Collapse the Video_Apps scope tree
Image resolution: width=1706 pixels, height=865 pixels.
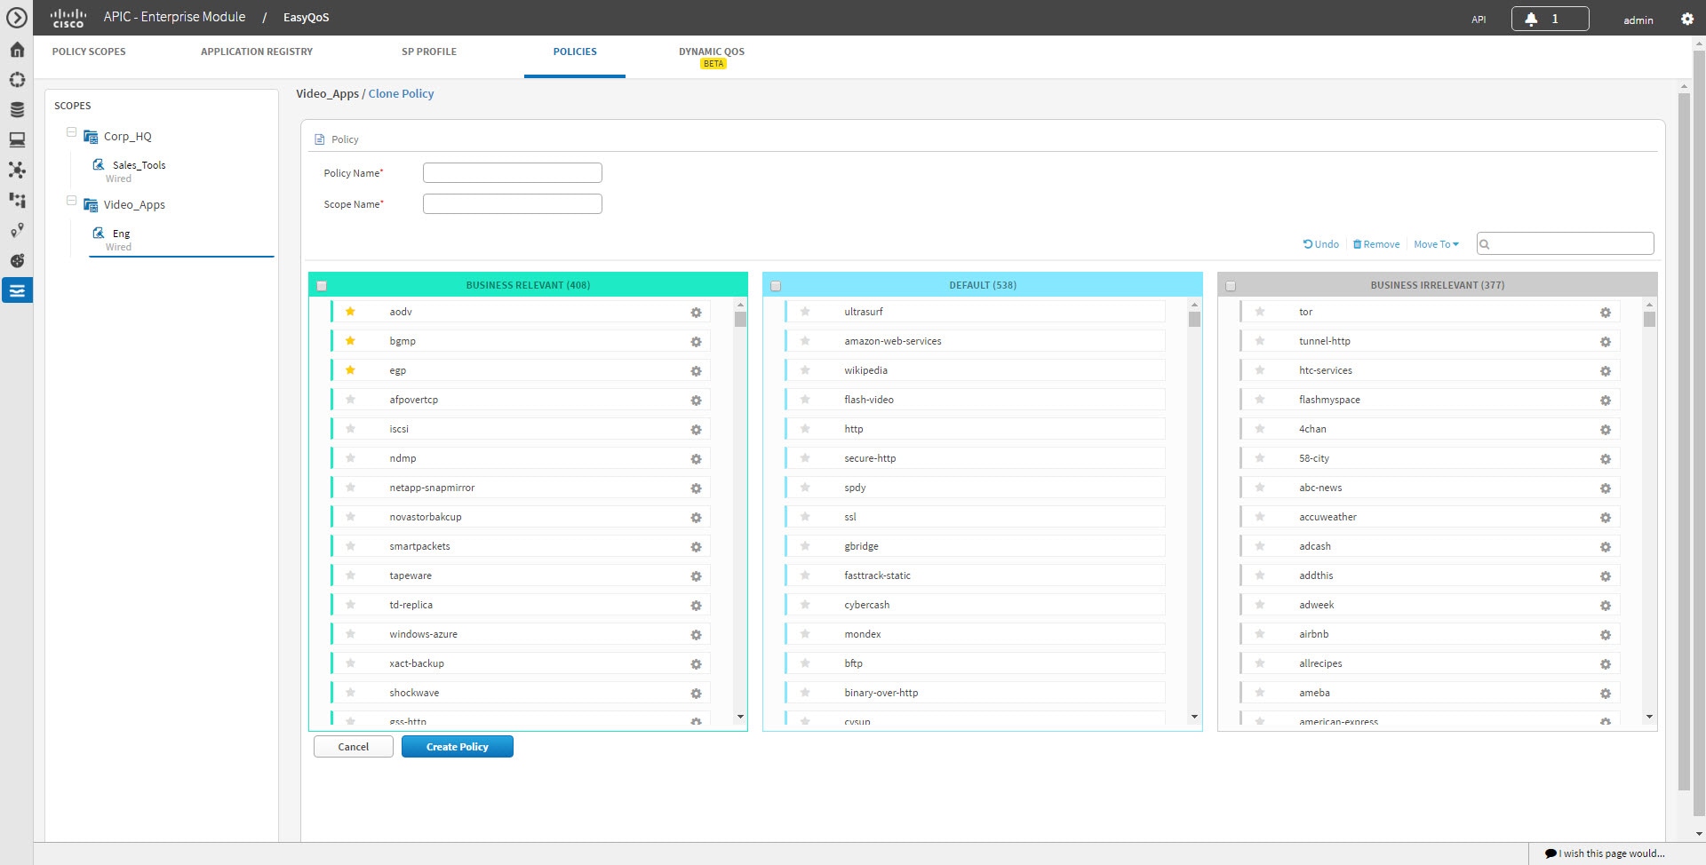pyautogui.click(x=71, y=200)
